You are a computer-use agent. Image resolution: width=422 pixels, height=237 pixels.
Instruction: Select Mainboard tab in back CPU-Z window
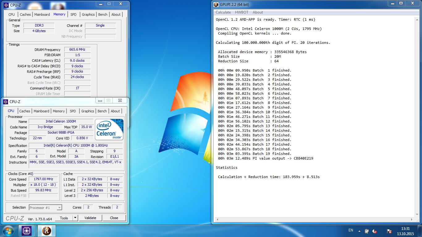tap(42, 15)
